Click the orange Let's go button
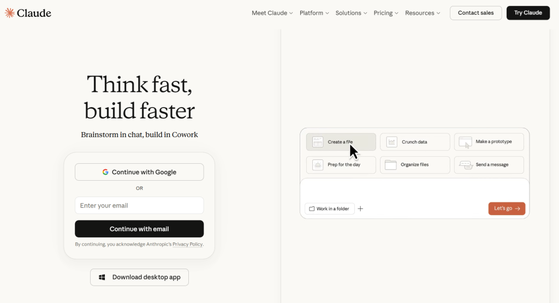The image size is (559, 303). pyautogui.click(x=507, y=209)
